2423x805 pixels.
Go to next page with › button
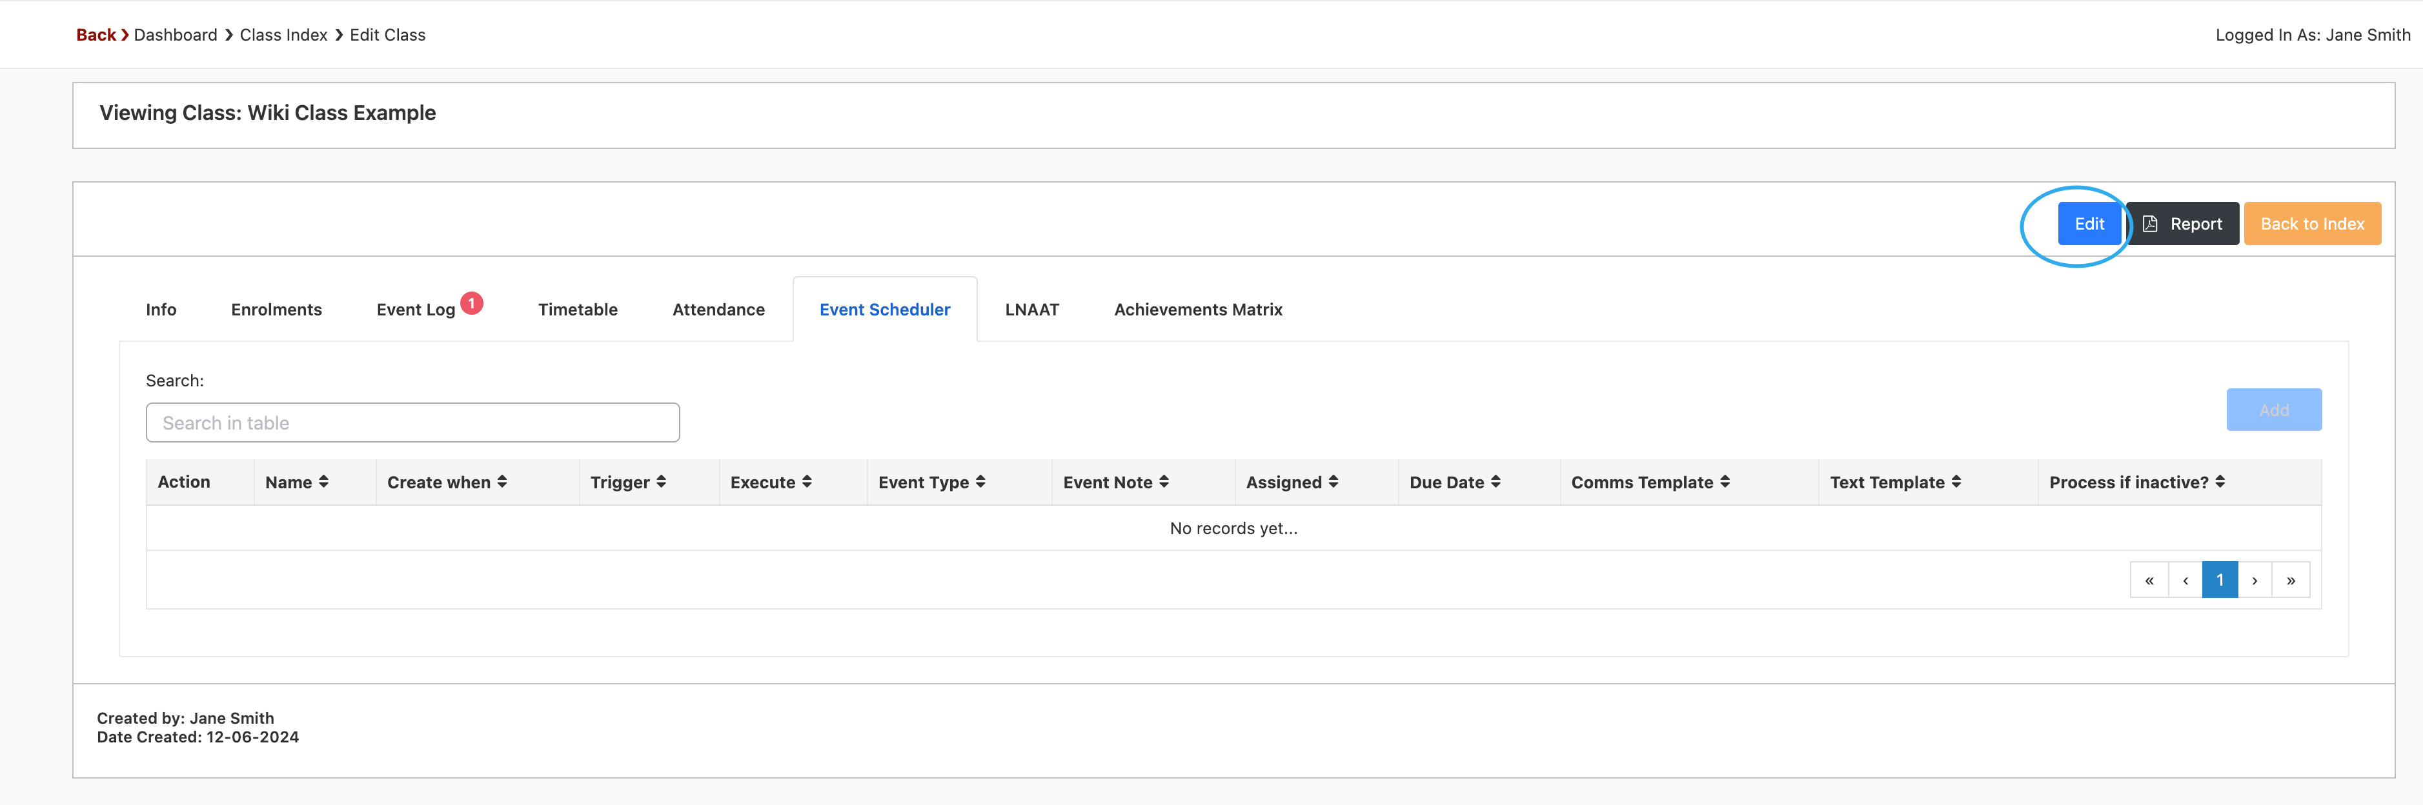2255,581
